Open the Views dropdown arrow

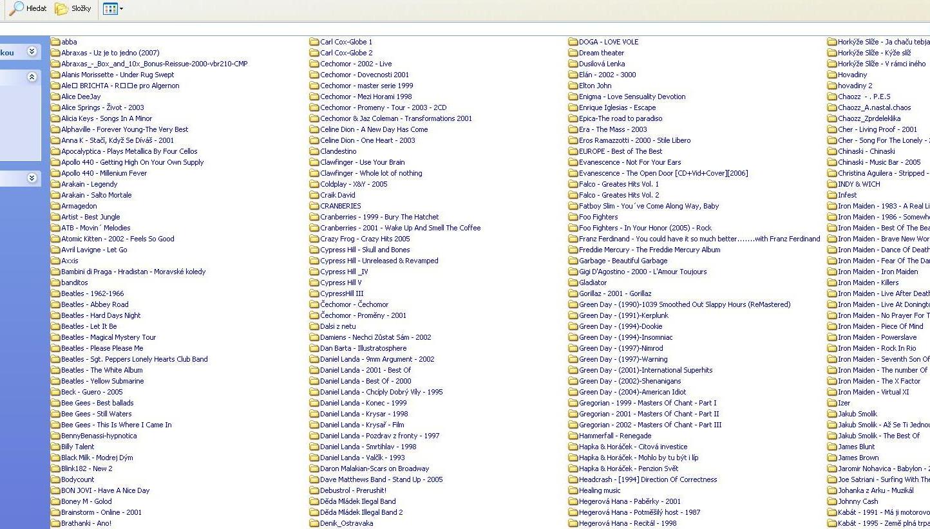pos(121,9)
